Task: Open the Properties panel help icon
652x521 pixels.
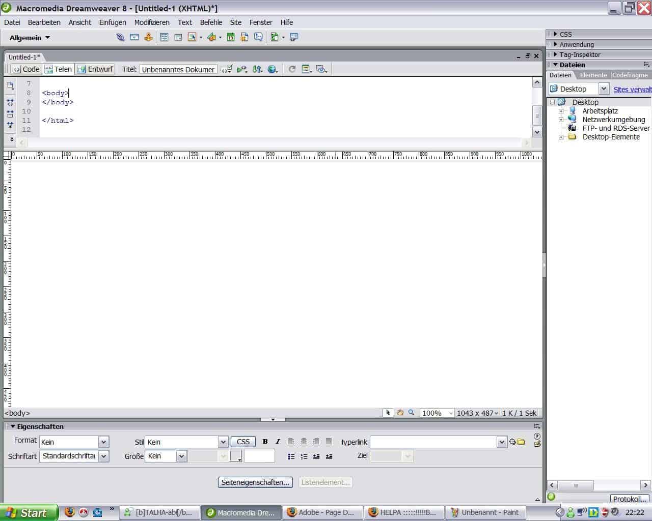Action: [537, 436]
